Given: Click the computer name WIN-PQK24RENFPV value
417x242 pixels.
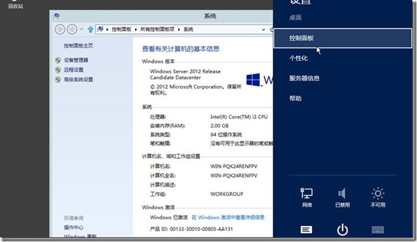Looking at the screenshot, I should (x=234, y=166).
